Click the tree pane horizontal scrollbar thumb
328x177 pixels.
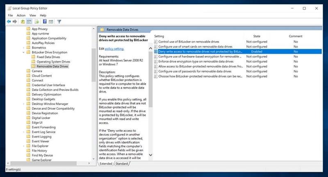[x=43, y=163]
